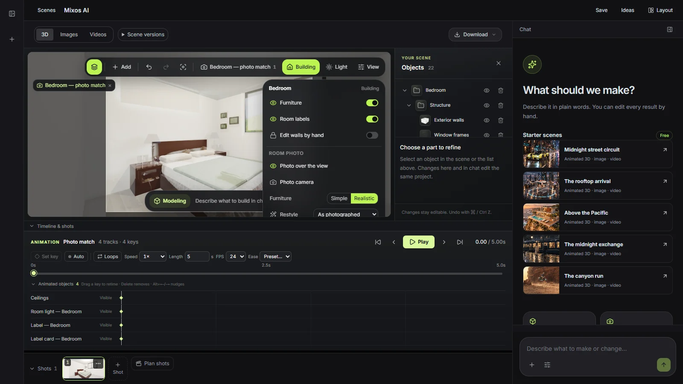Open the Light menu in toolbar
The width and height of the screenshot is (683, 384).
coord(337,67)
